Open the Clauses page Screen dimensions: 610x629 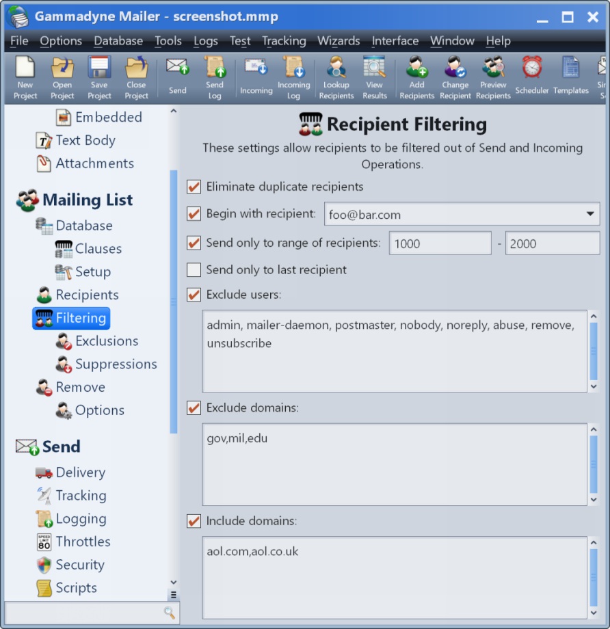(x=88, y=249)
